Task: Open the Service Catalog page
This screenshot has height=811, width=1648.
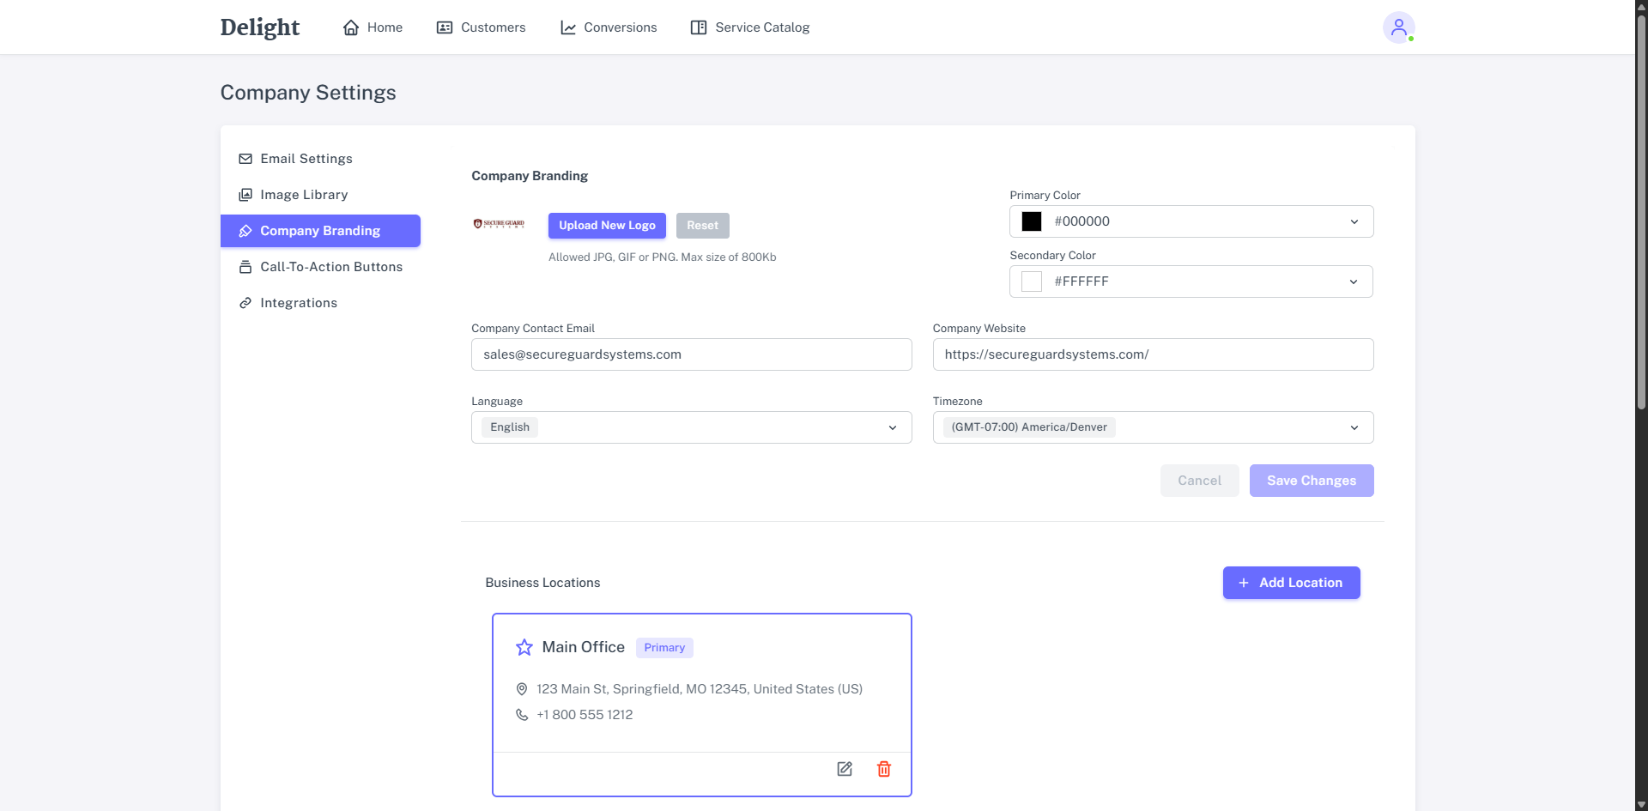Action: 750,27
